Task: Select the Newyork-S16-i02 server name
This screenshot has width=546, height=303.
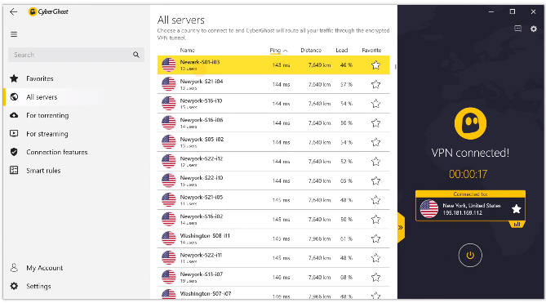Action: [202, 216]
